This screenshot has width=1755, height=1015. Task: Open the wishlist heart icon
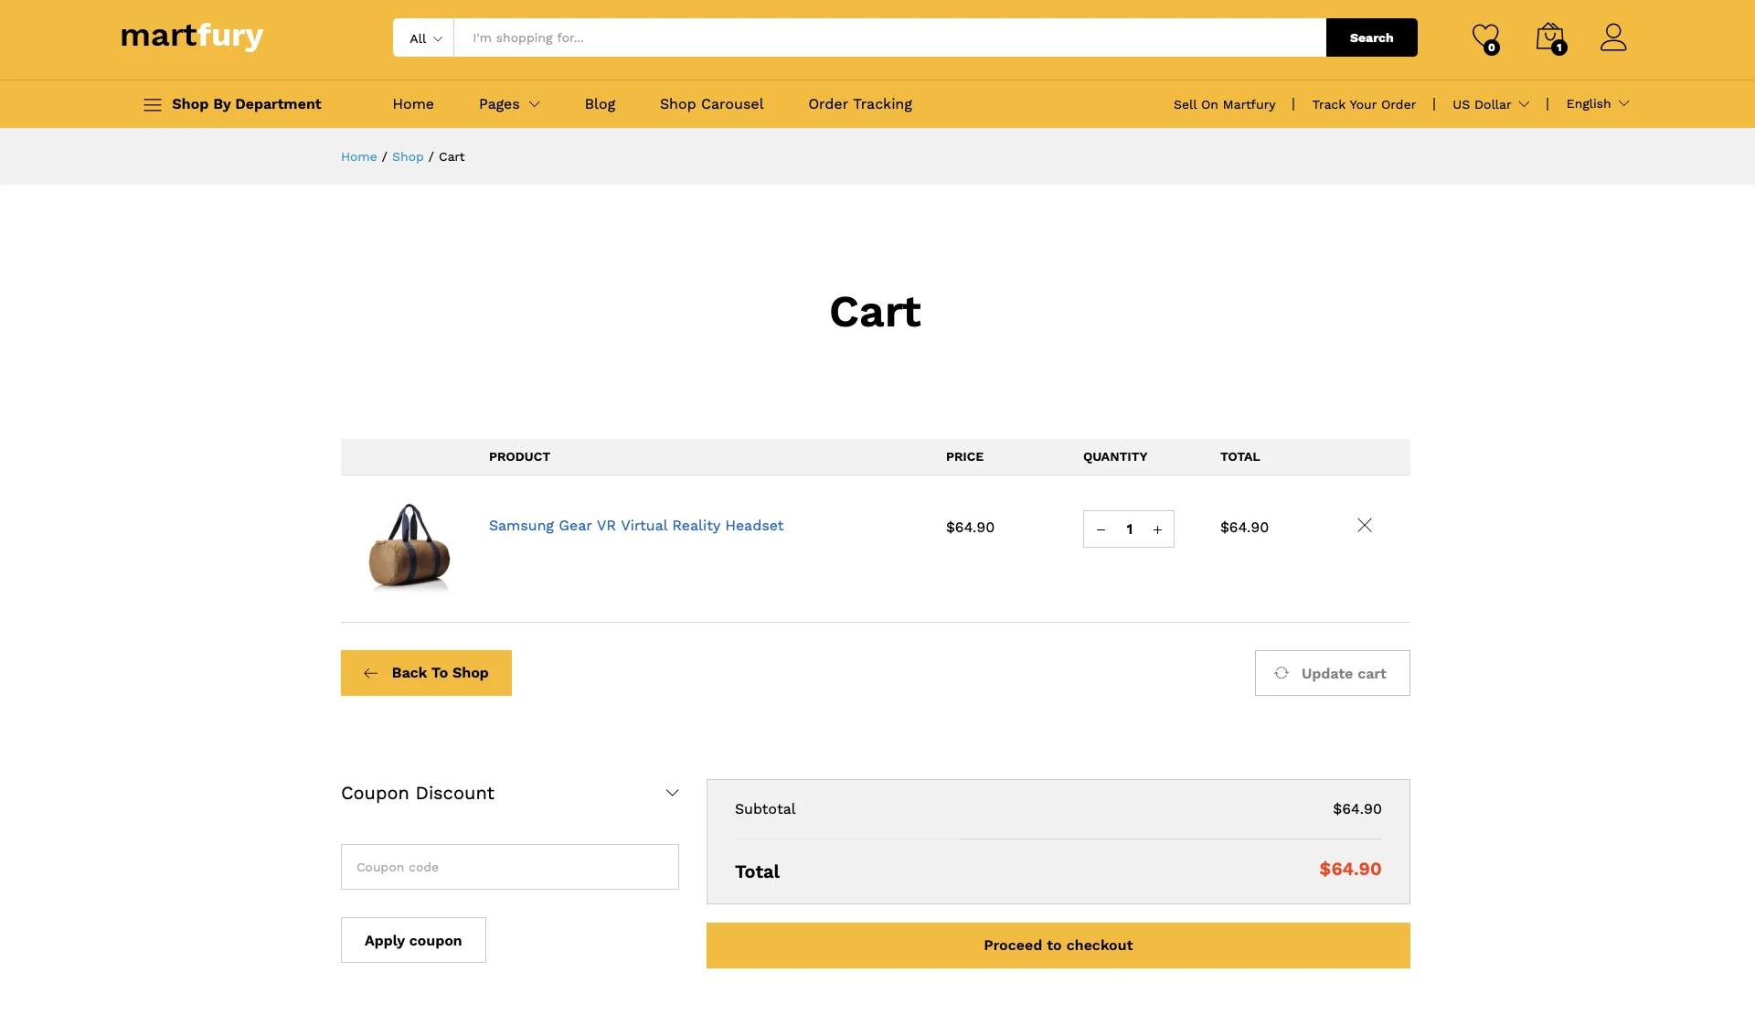tap(1485, 37)
